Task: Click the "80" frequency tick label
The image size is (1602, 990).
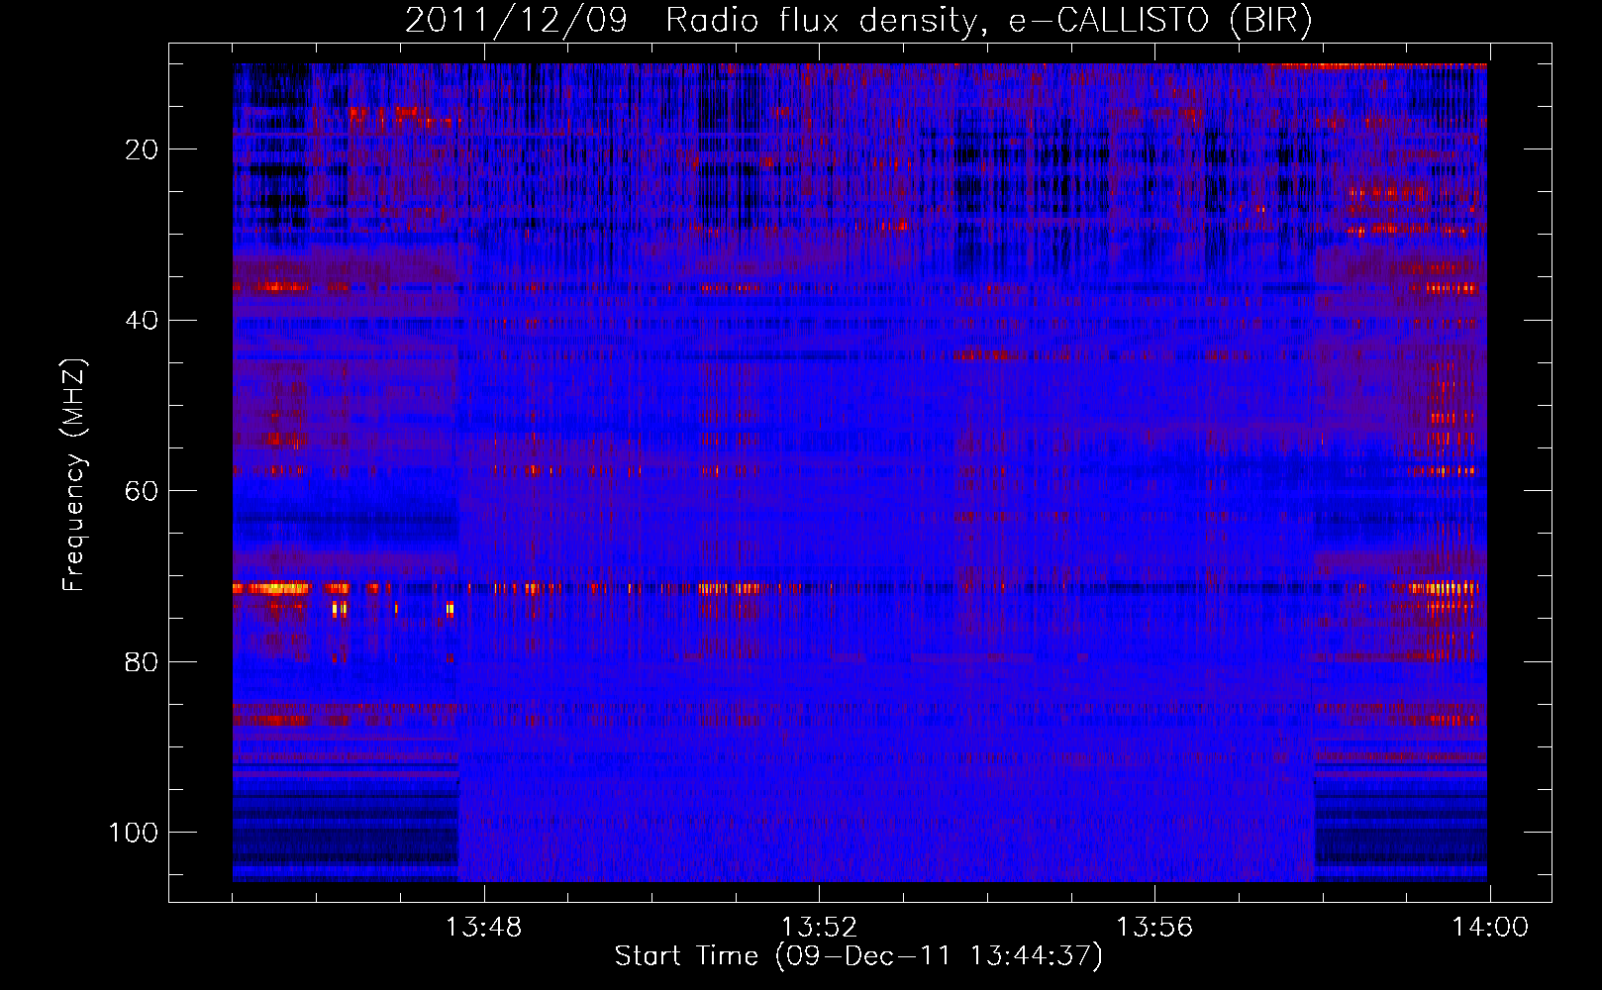Action: 142,661
